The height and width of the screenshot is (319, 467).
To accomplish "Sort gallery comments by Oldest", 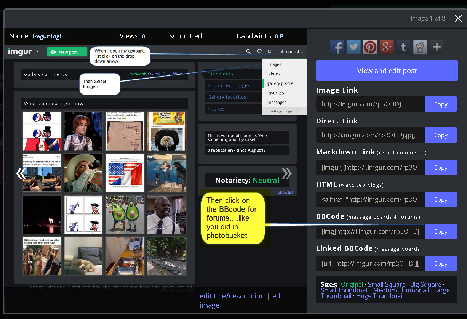I will tap(154, 74).
